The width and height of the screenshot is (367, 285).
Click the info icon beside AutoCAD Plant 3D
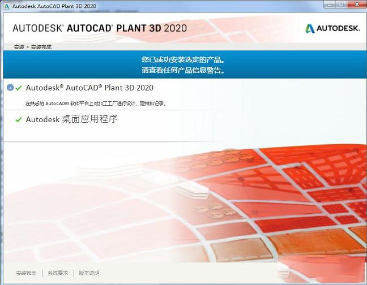click(10, 88)
